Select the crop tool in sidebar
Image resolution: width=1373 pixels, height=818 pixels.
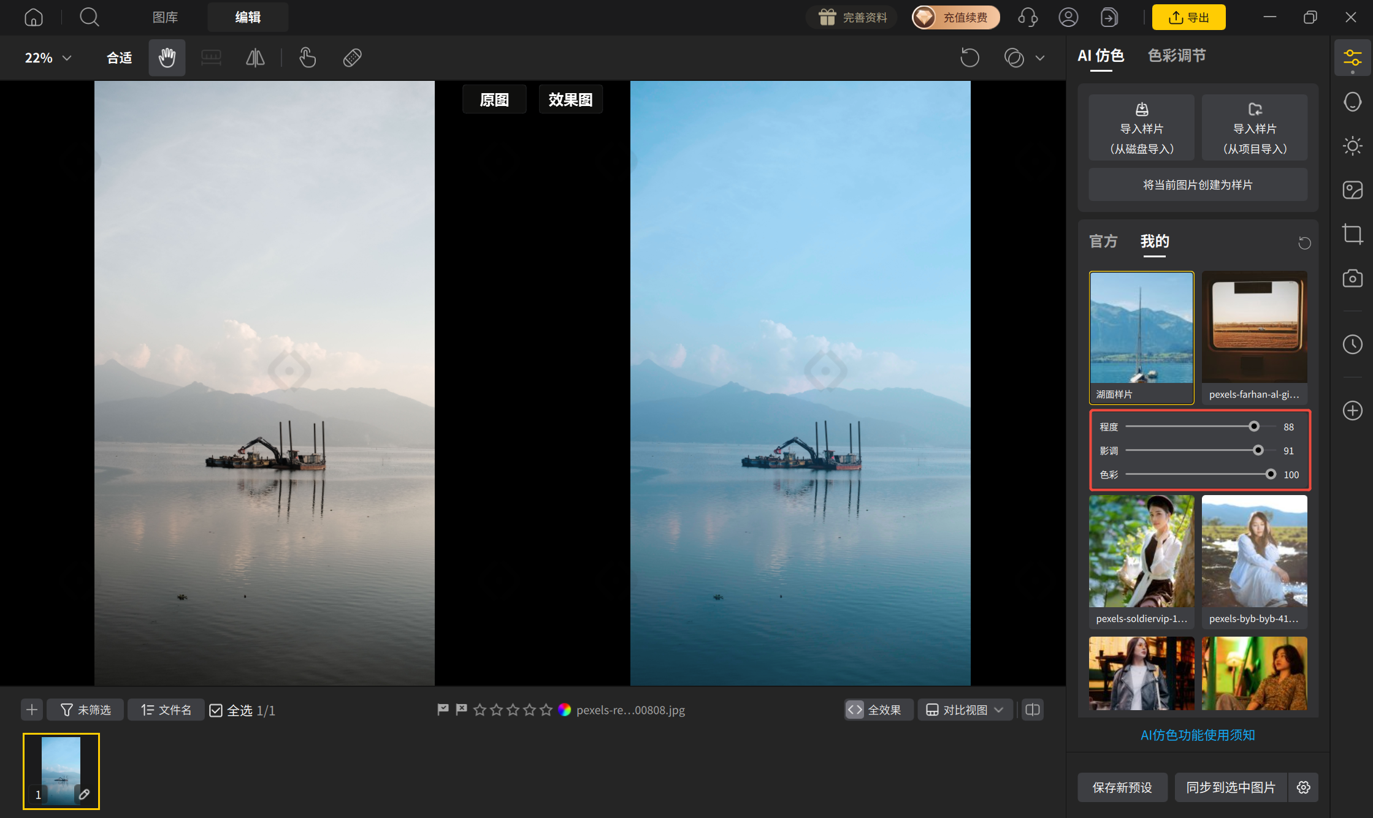click(x=1352, y=234)
